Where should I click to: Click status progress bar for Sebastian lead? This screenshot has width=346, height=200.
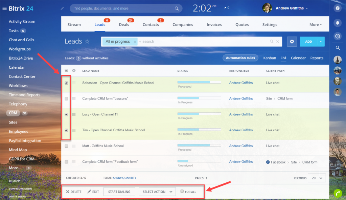pos(199,82)
